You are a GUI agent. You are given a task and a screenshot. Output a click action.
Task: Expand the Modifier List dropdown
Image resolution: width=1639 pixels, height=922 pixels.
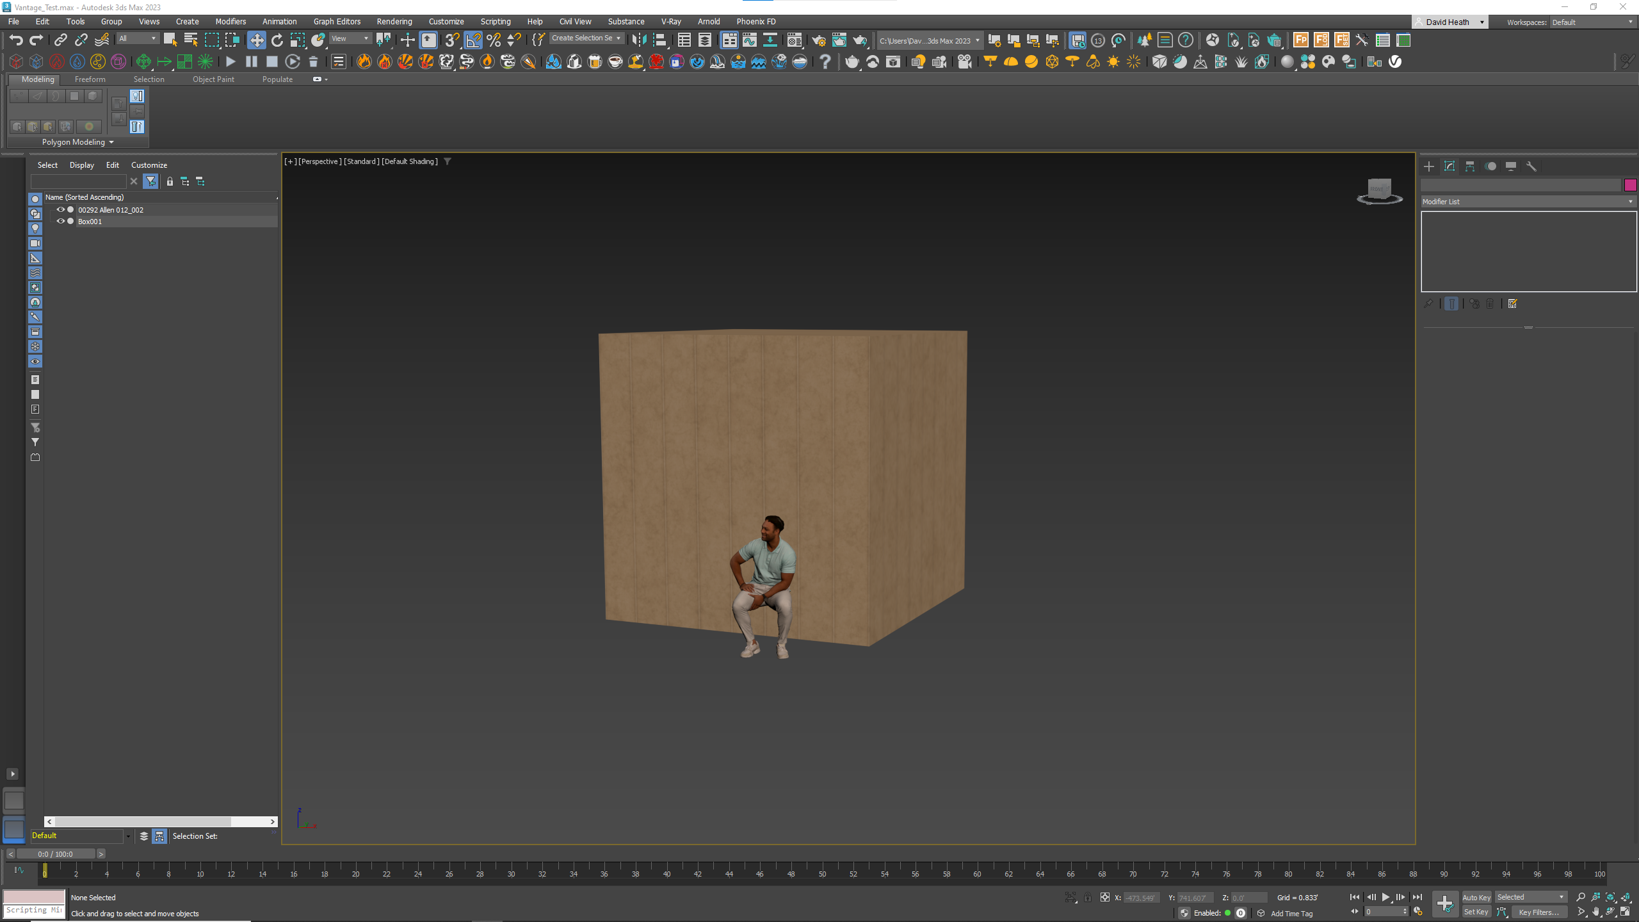coord(1528,202)
